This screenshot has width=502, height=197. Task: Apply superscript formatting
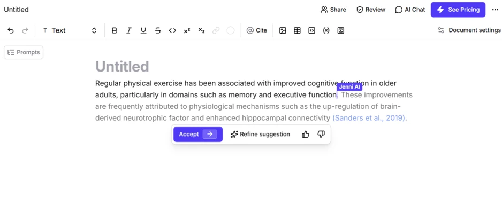pos(187,30)
